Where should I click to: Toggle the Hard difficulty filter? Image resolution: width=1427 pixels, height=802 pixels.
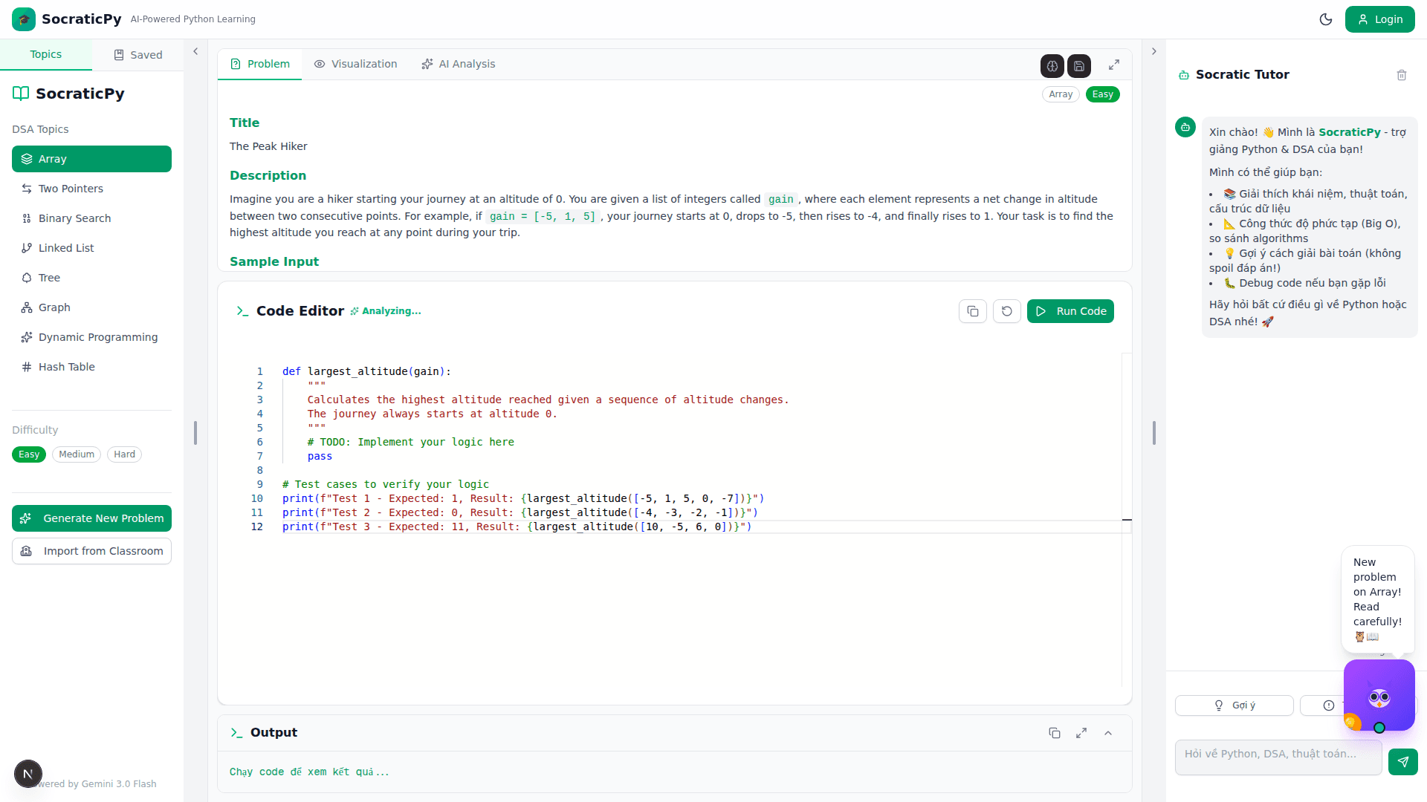124,454
